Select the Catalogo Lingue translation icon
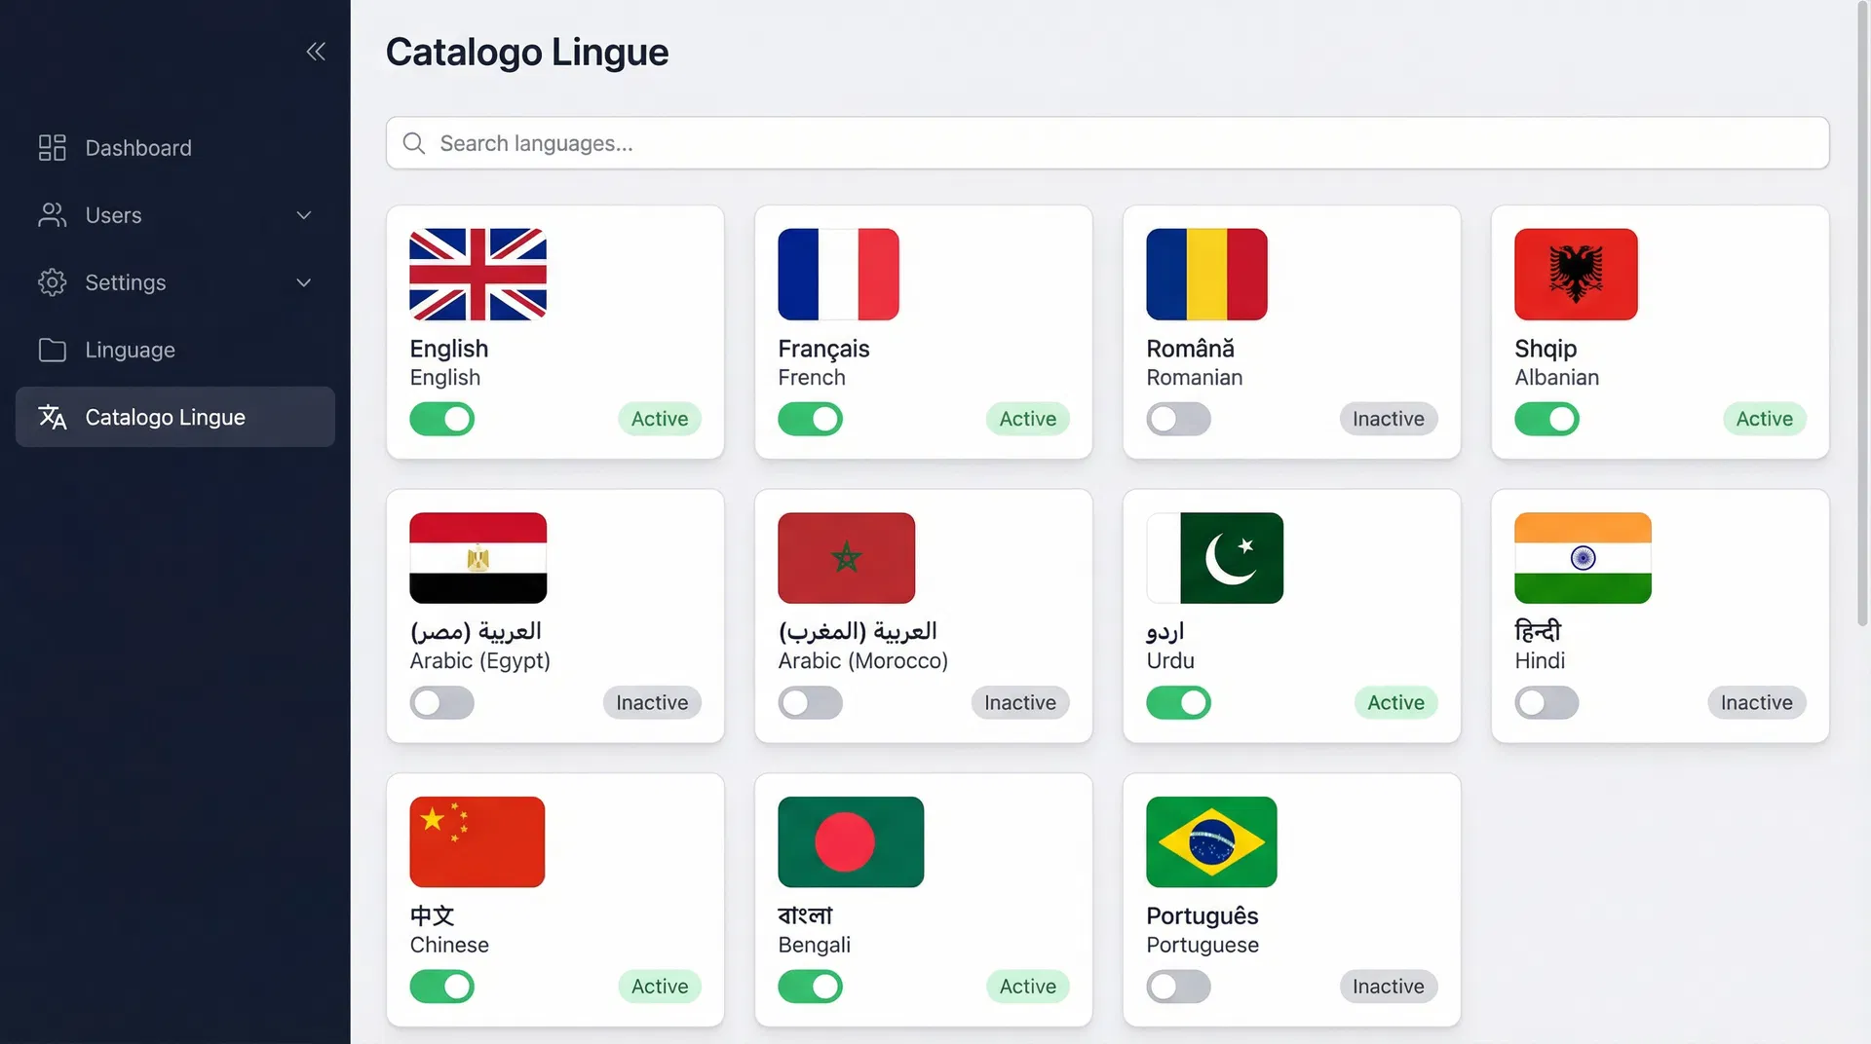Image resolution: width=1871 pixels, height=1044 pixels. coord(51,417)
